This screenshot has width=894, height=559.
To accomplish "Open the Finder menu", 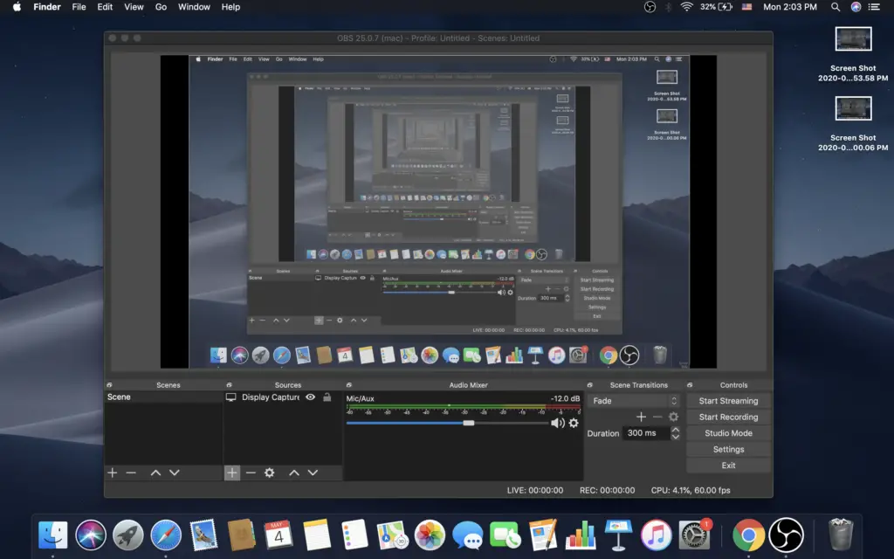I will coord(47,7).
